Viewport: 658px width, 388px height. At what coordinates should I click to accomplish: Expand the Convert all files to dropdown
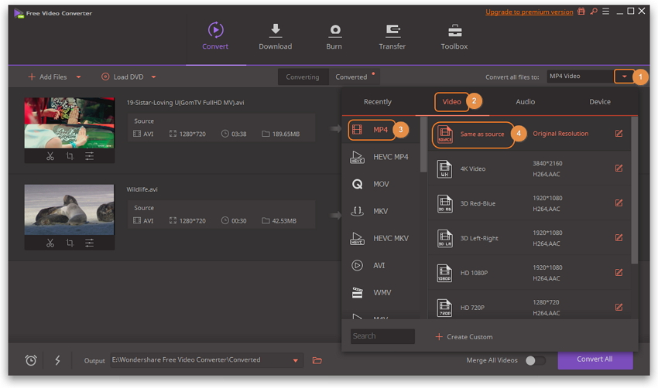(624, 77)
